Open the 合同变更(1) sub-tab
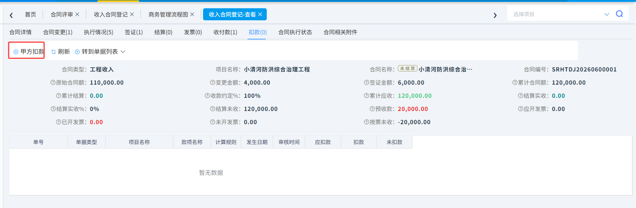636x208 pixels. coord(58,32)
